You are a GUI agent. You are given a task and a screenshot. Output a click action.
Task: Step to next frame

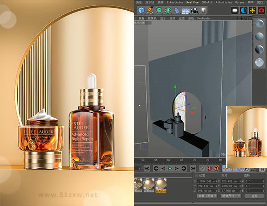[x=177, y=169]
